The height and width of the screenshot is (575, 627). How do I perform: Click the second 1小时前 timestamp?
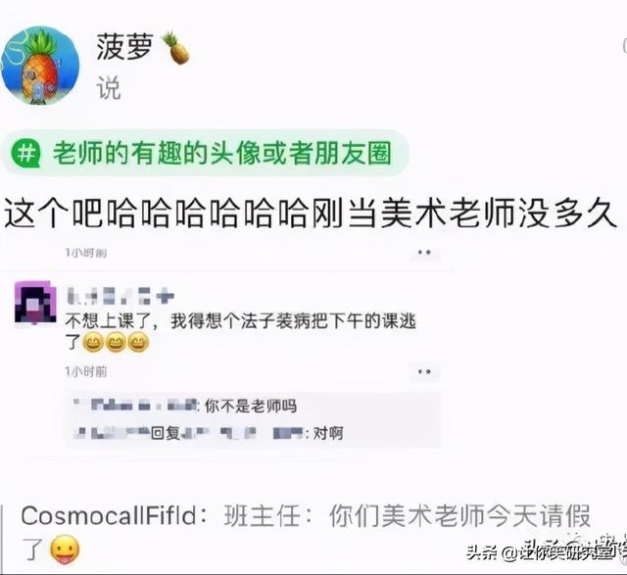[86, 372]
